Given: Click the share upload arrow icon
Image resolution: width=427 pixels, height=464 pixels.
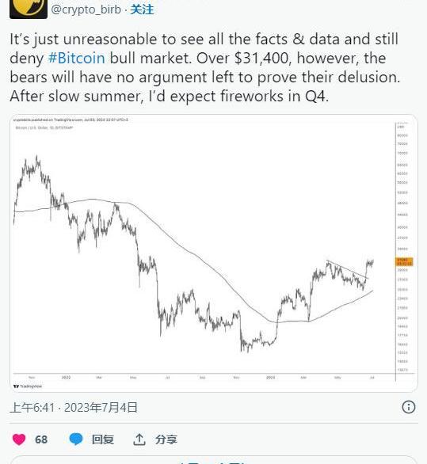Looking at the screenshot, I should click(139, 439).
